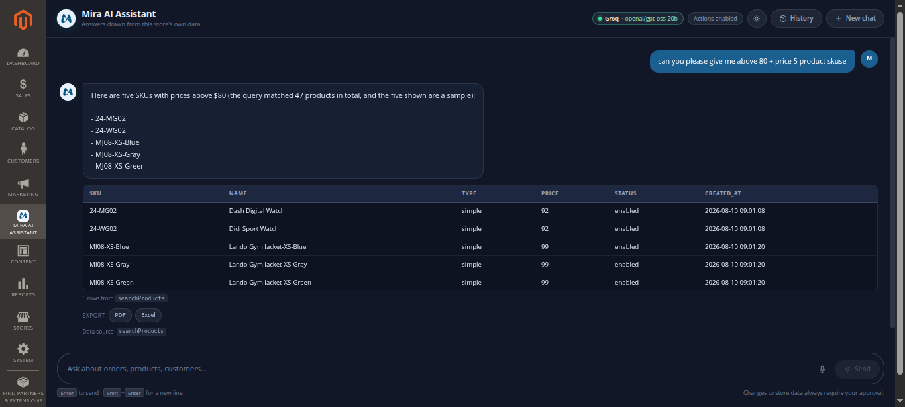This screenshot has height=407, width=905.
Task: Focus the Ask about orders input field
Action: (437, 369)
